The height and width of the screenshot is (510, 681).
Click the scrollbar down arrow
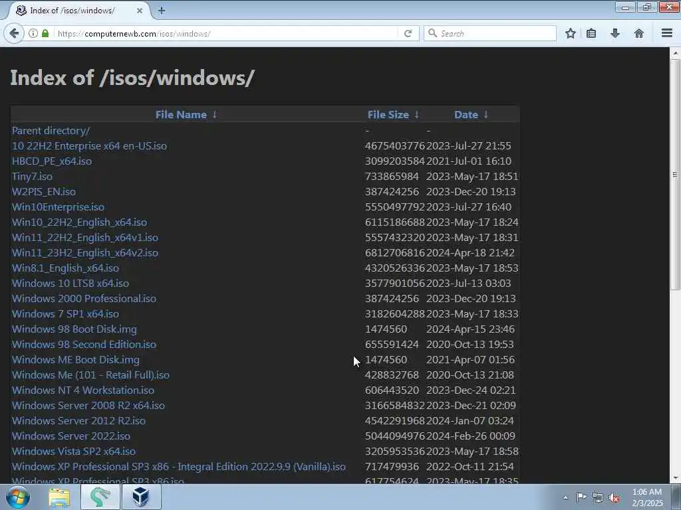[x=675, y=478]
